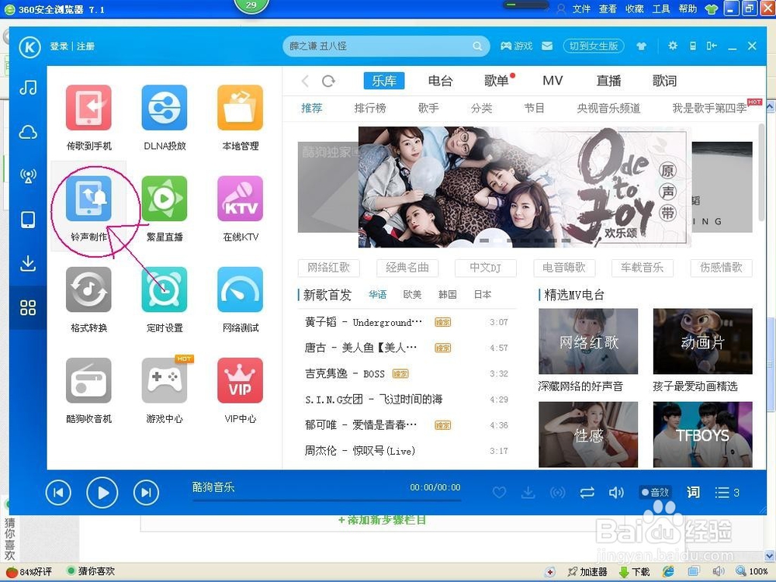Select music note sidebar icon
The width and height of the screenshot is (776, 582).
(28, 88)
